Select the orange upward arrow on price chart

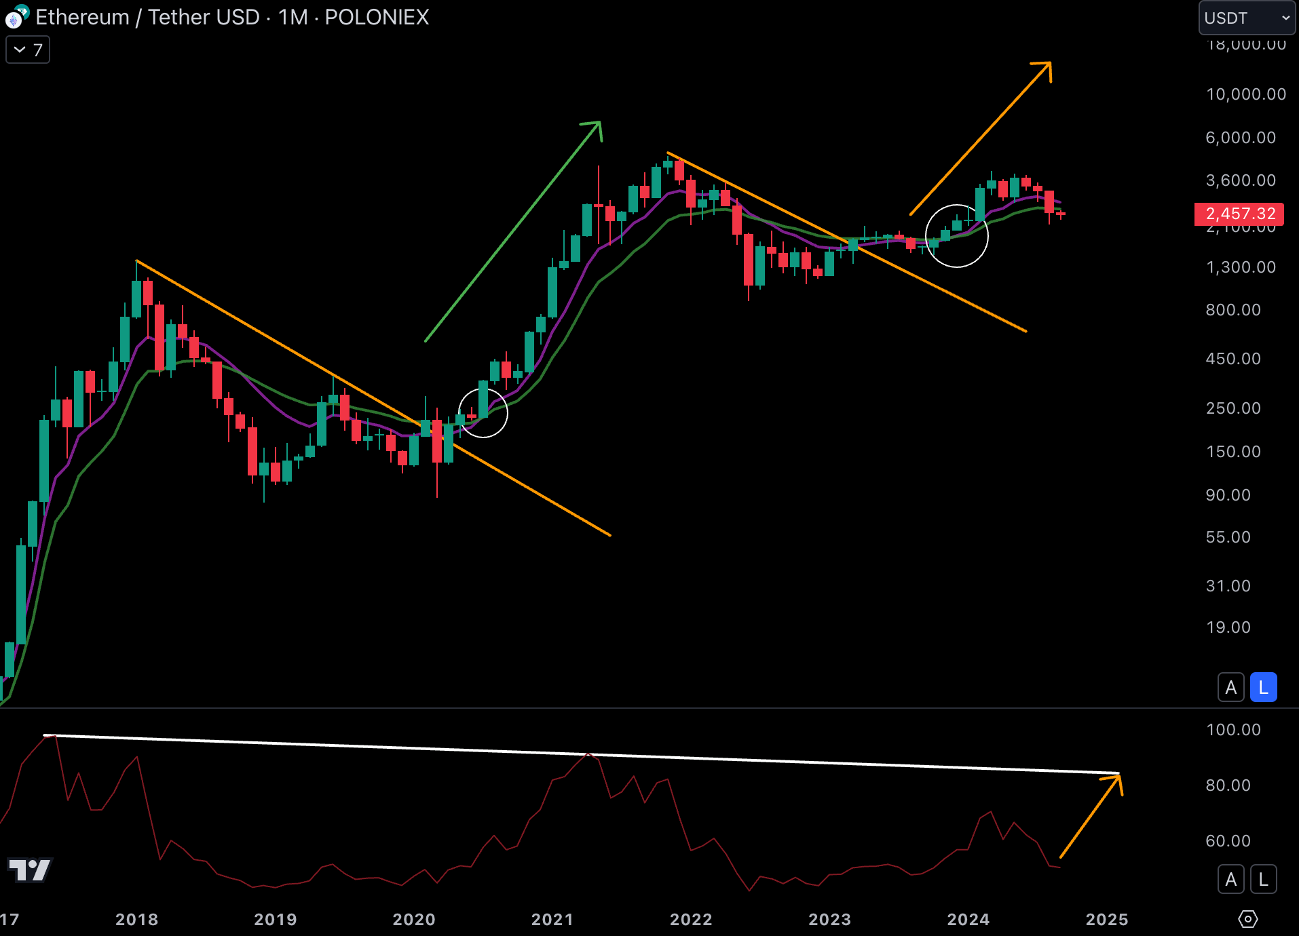(x=980, y=138)
